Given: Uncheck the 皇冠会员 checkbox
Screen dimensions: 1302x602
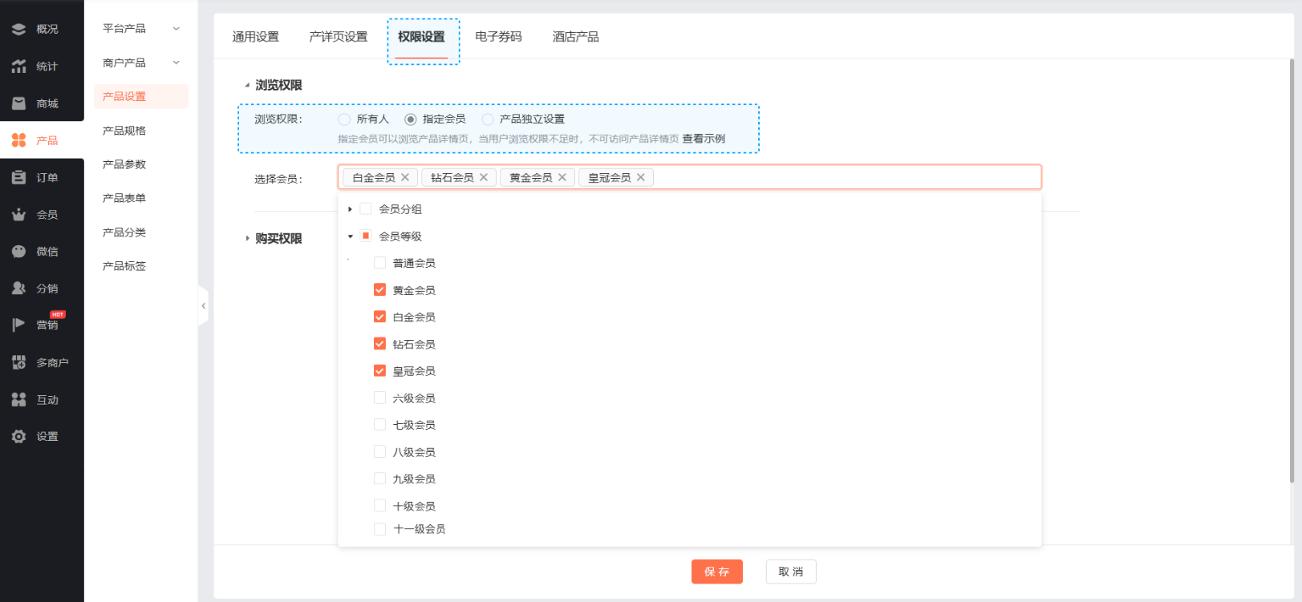Looking at the screenshot, I should tap(380, 370).
